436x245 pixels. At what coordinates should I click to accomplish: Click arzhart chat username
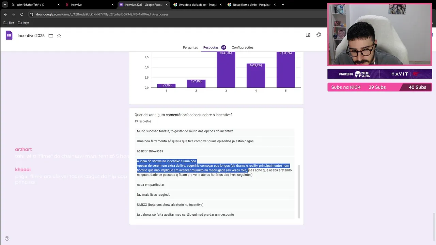pyautogui.click(x=24, y=149)
